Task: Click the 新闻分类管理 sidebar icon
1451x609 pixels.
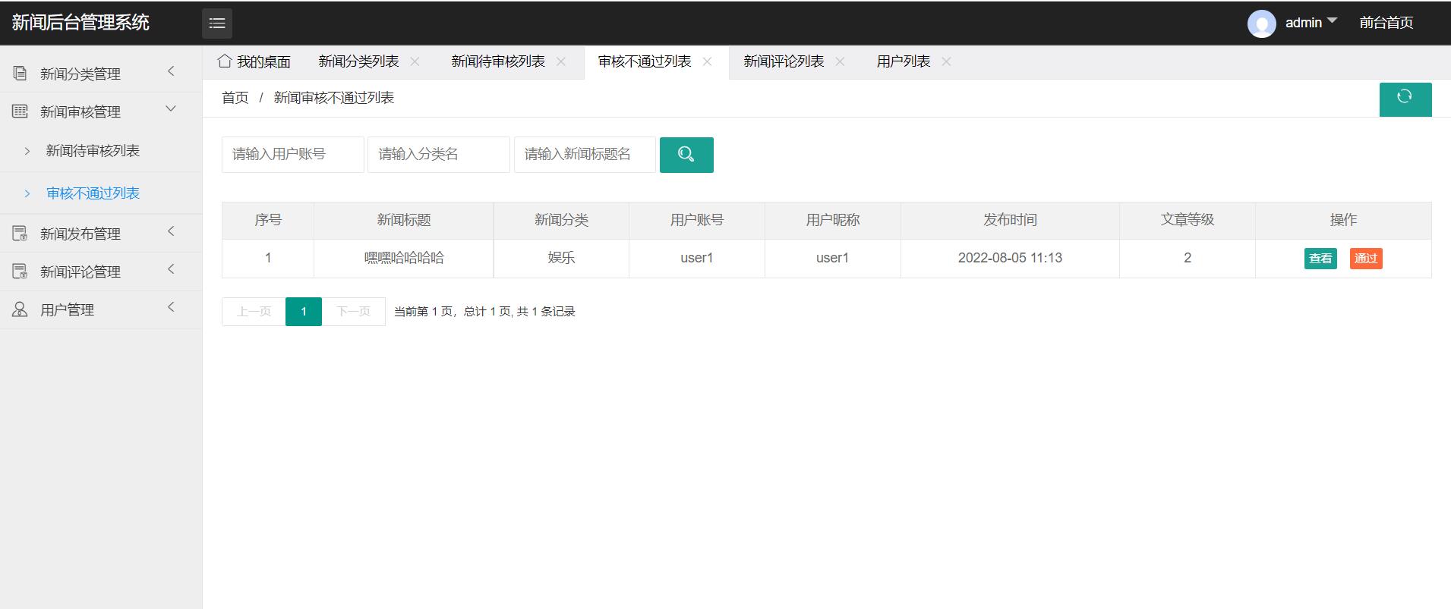Action: [x=21, y=74]
